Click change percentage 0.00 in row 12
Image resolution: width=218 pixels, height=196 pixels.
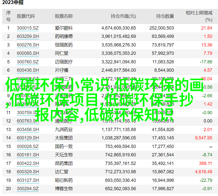pyautogui.click(x=208, y=121)
